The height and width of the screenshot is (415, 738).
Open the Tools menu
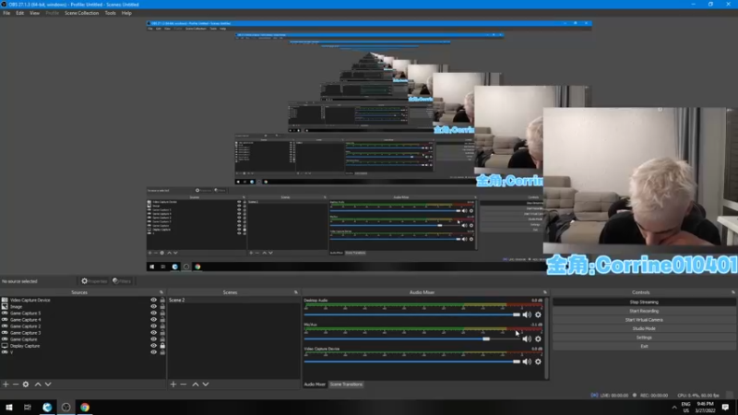(110, 13)
